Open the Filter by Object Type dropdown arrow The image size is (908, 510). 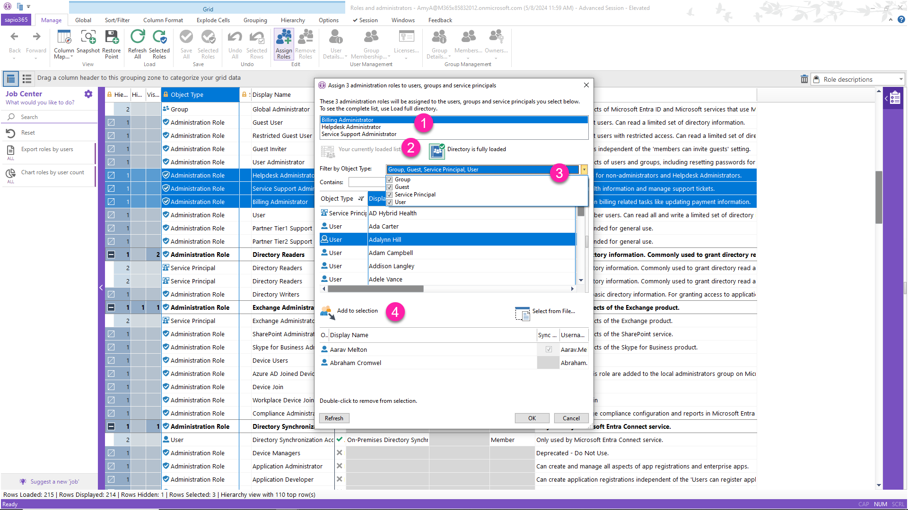[584, 170]
